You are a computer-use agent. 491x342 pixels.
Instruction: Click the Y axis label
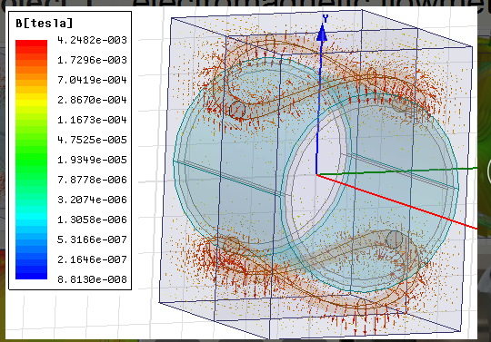pos(326,19)
